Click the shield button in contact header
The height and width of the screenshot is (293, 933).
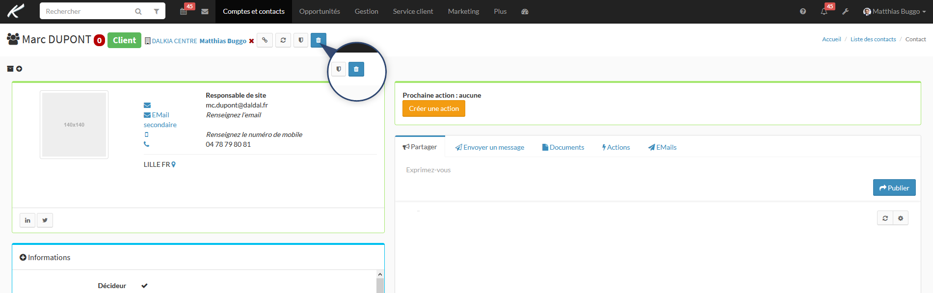(x=301, y=40)
